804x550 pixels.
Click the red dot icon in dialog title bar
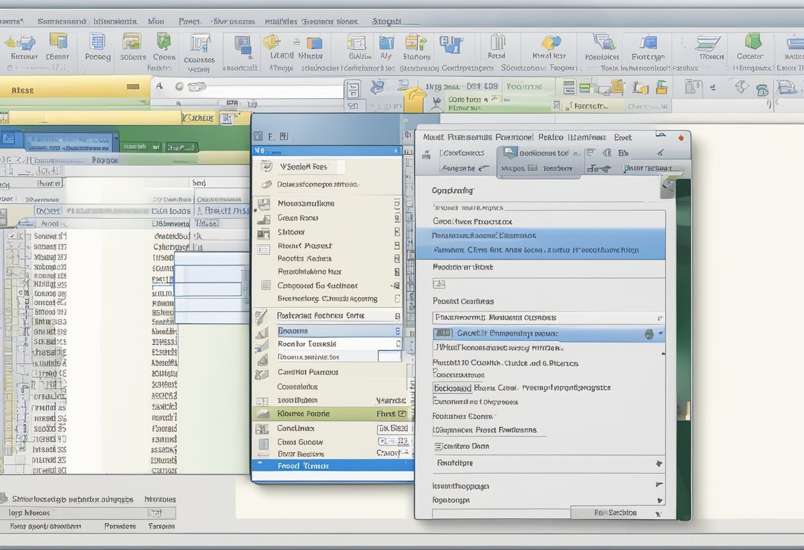tap(680, 137)
